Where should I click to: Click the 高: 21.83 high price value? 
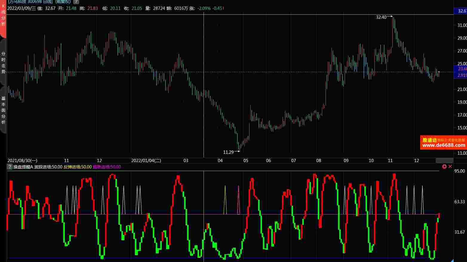point(89,8)
